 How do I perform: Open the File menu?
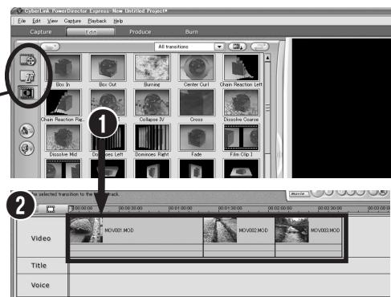(x=22, y=21)
